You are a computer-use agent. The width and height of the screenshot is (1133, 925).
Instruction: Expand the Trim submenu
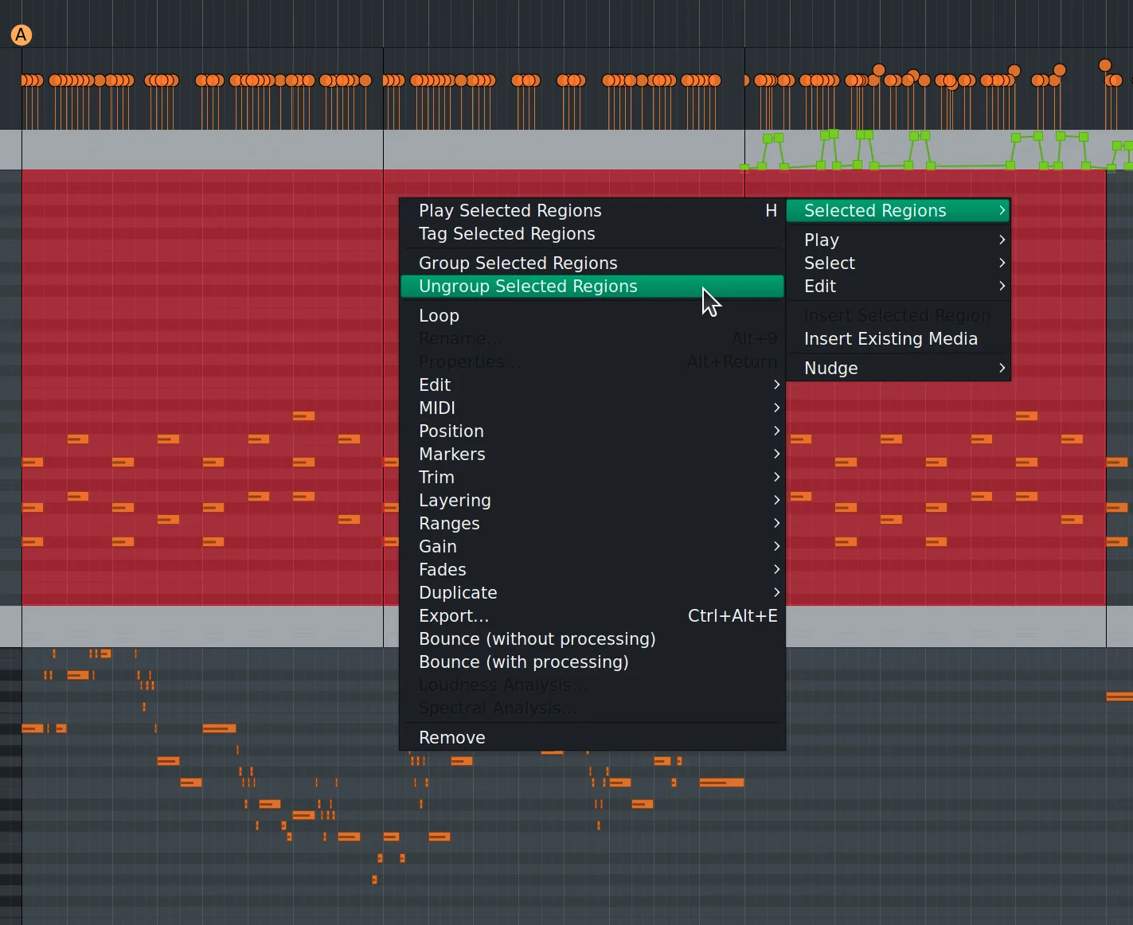pos(592,477)
